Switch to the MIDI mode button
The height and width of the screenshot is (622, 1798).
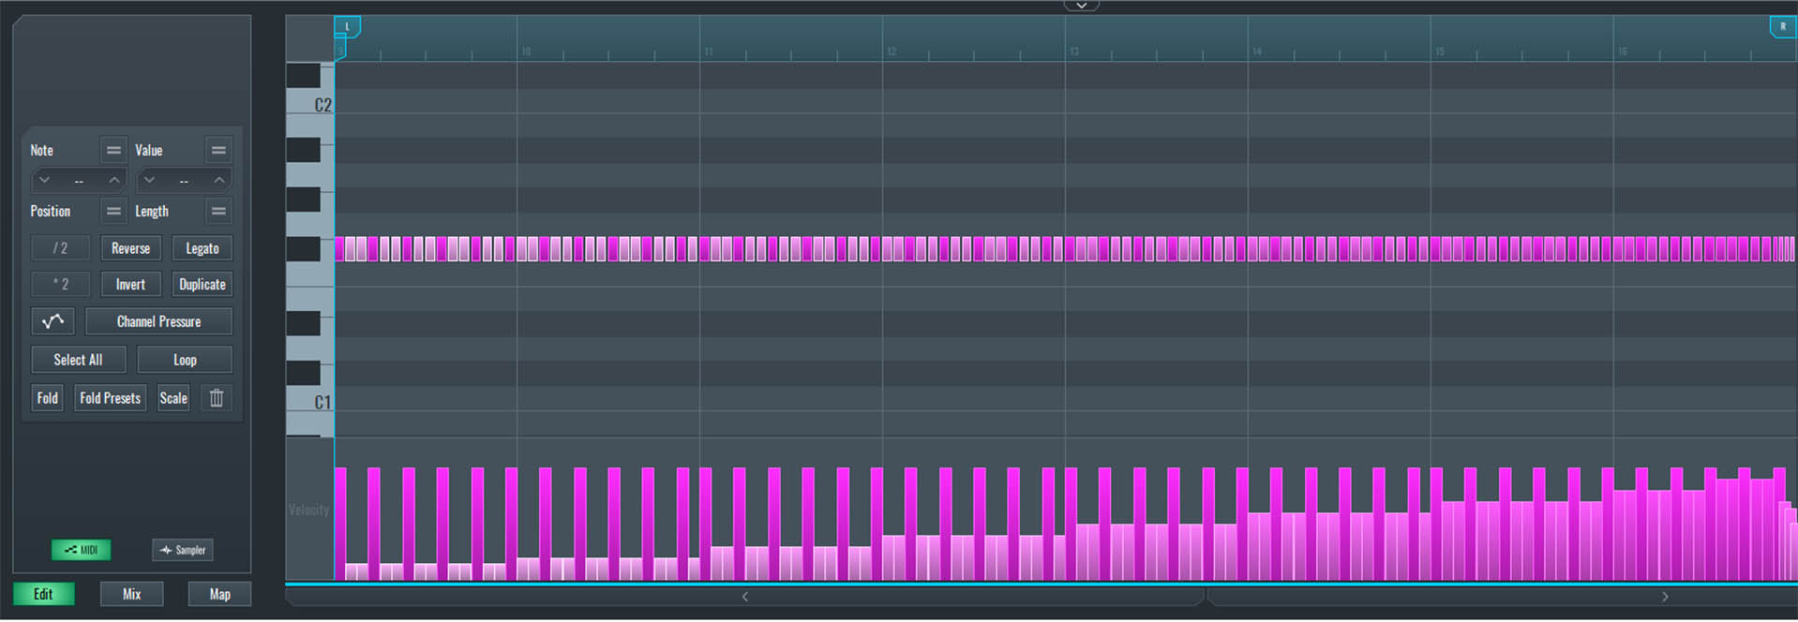81,550
